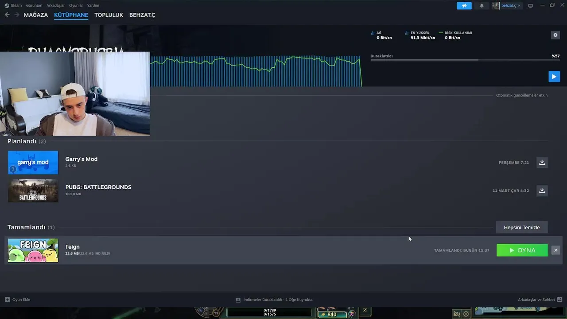Click the 840 gold counter in game bar
The height and width of the screenshot is (319, 567).
point(332,315)
